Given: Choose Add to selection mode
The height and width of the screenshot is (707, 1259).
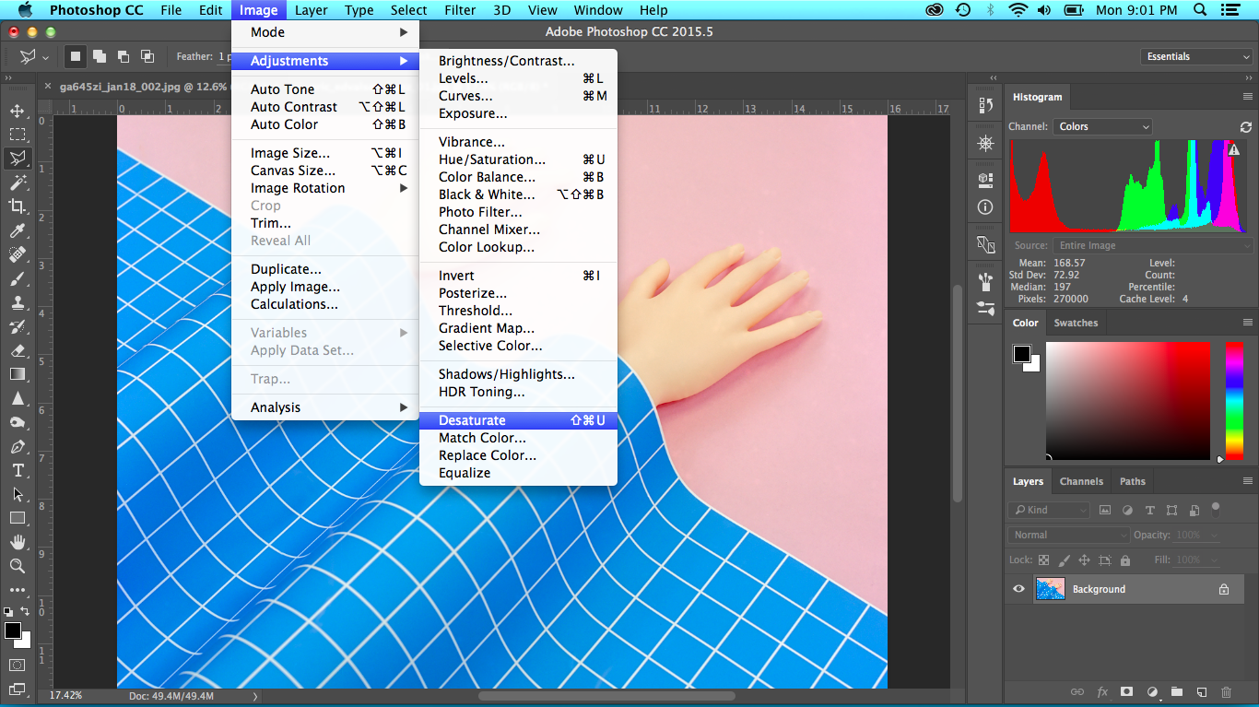Looking at the screenshot, I should pos(99,56).
